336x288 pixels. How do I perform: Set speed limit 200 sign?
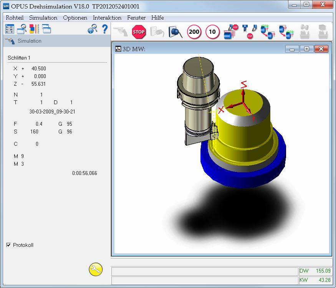click(x=194, y=32)
